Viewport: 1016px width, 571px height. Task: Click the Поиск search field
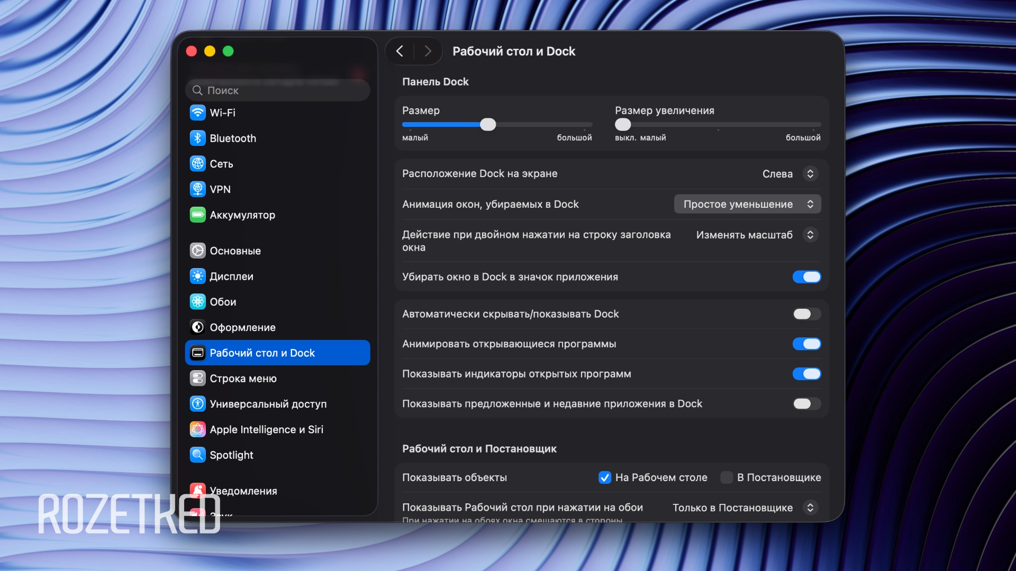pyautogui.click(x=277, y=90)
